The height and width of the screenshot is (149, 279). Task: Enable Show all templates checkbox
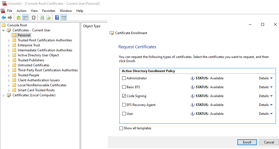(x=121, y=128)
